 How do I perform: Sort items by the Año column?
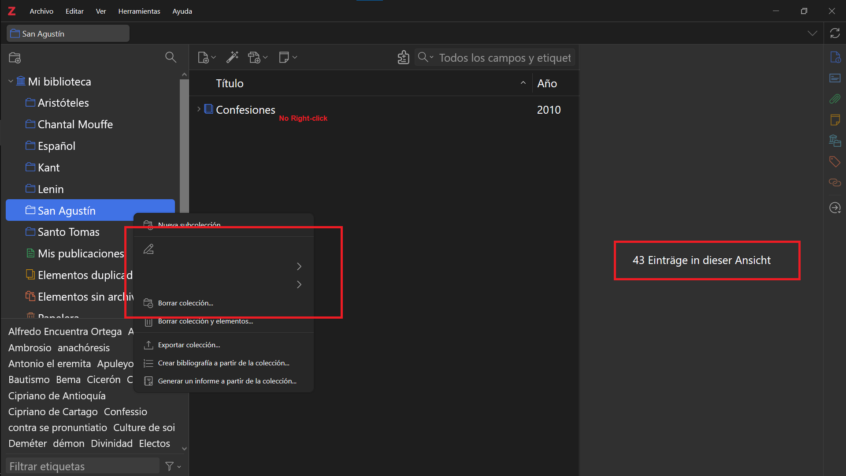[x=547, y=83]
